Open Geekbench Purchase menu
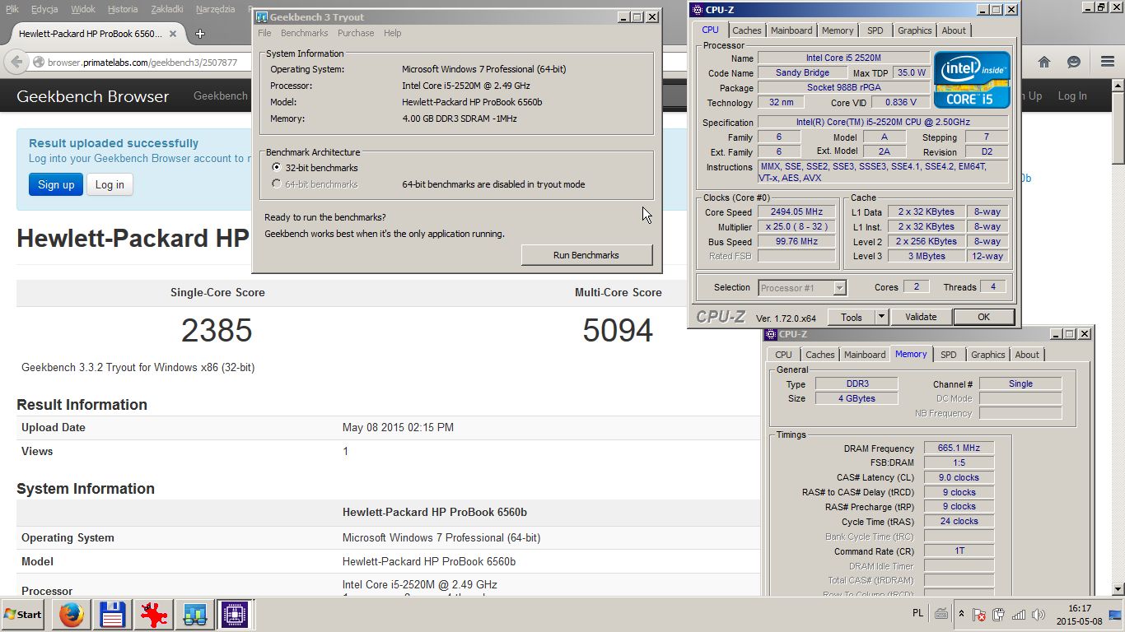This screenshot has height=632, width=1125. coord(356,33)
